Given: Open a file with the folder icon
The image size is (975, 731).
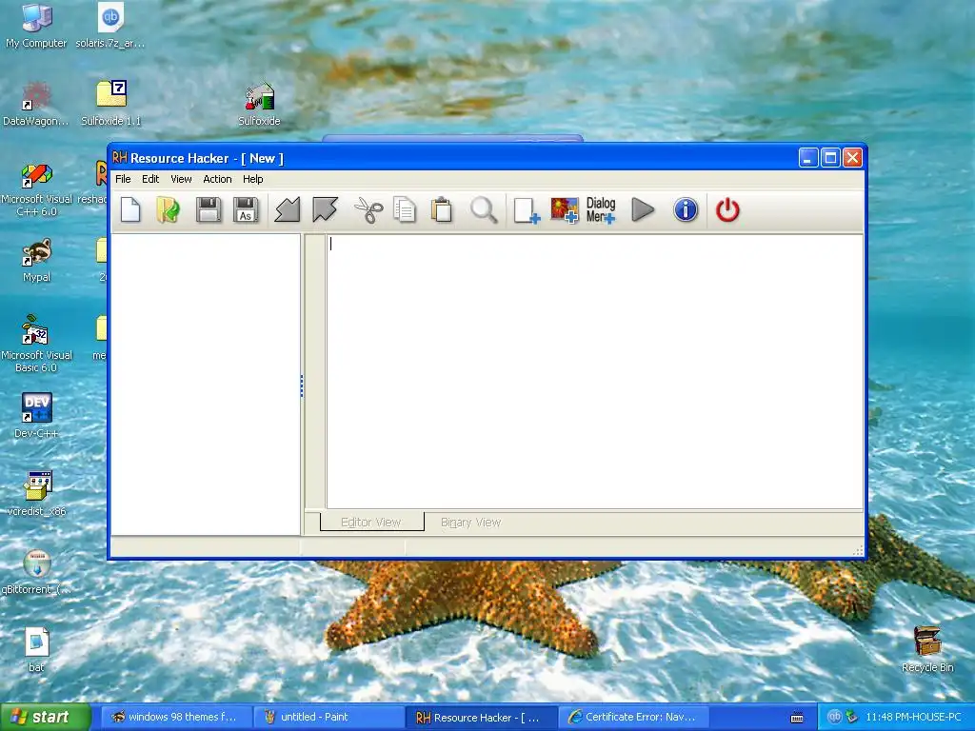Looking at the screenshot, I should click(x=168, y=210).
